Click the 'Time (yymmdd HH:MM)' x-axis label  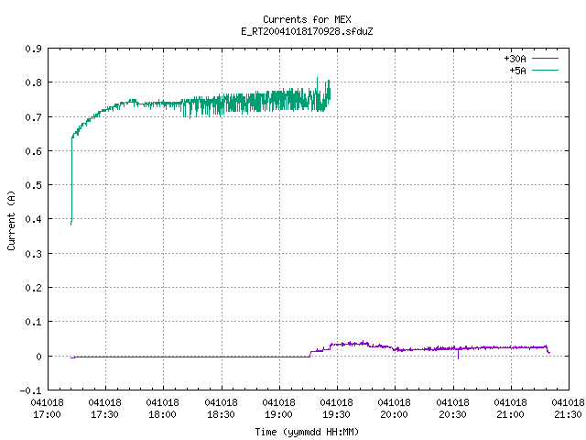coord(307,432)
